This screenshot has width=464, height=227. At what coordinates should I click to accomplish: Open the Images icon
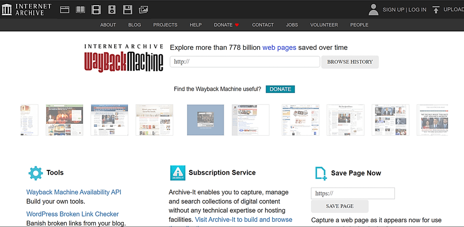[x=144, y=10]
